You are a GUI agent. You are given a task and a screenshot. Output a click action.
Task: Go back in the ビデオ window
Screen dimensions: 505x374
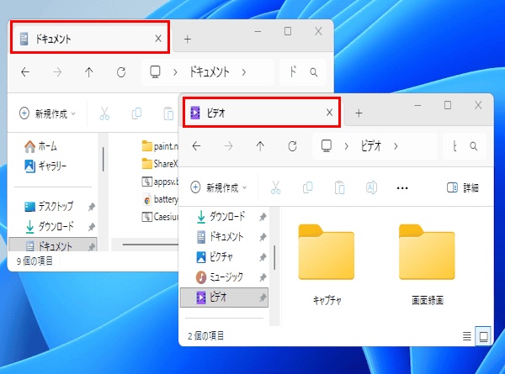[196, 146]
